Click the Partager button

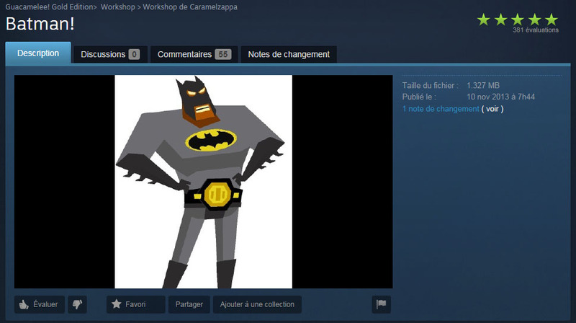189,304
